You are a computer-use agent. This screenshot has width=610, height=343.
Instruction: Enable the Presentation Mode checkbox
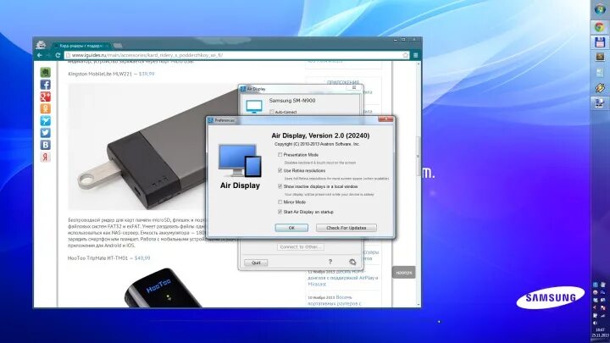pyautogui.click(x=280, y=155)
